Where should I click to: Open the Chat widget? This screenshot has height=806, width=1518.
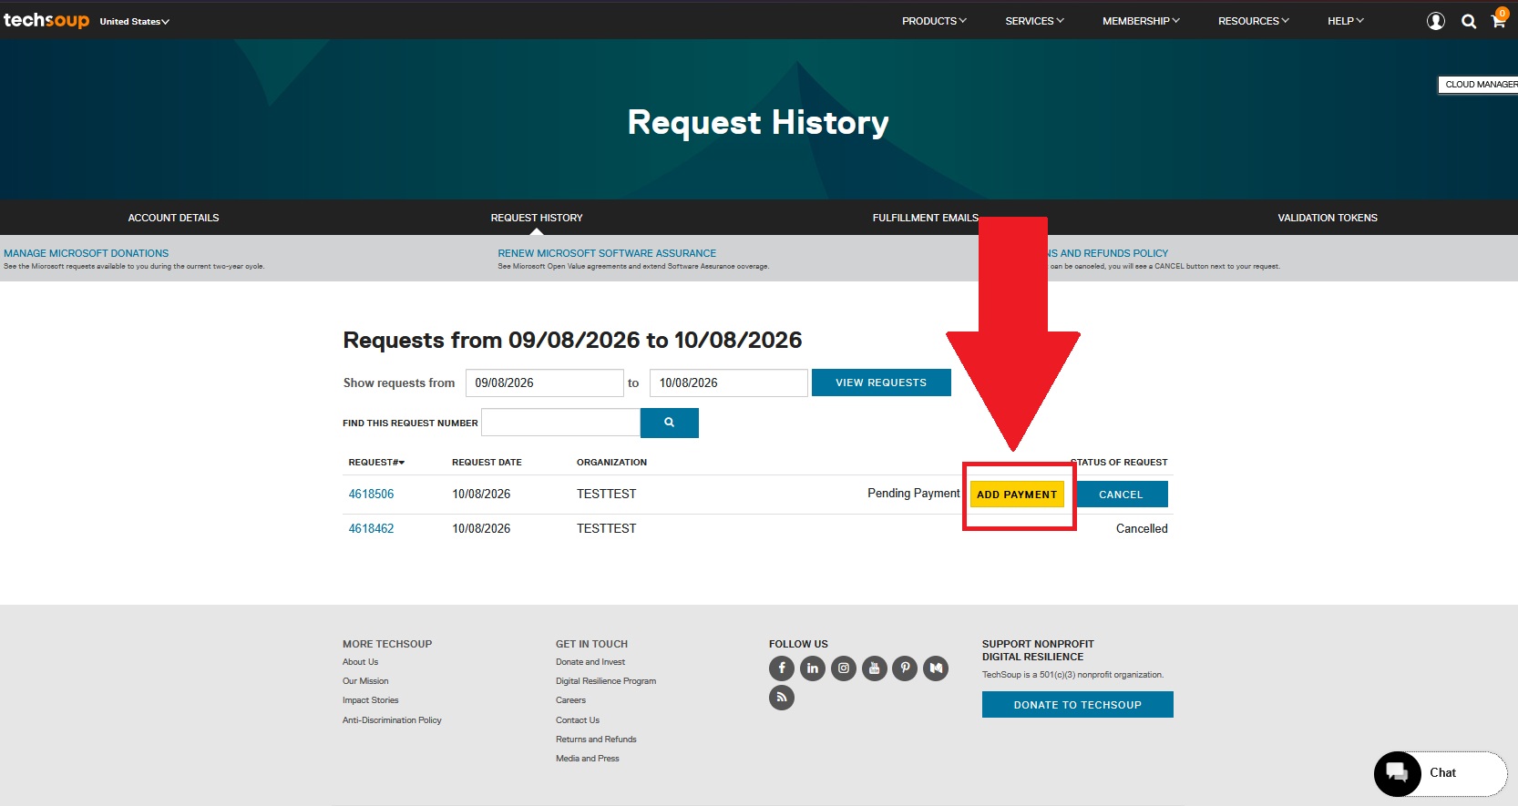[1440, 773]
